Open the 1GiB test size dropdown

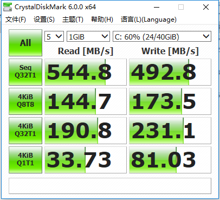tap(88, 36)
